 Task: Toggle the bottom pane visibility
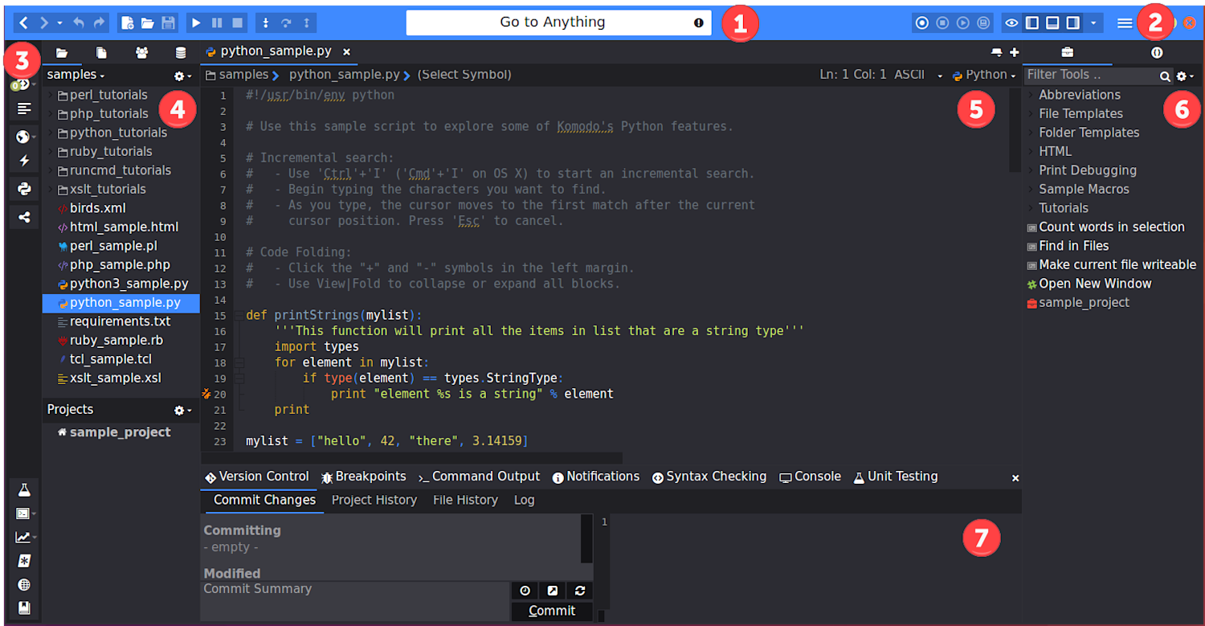point(1052,23)
